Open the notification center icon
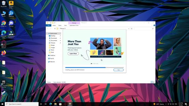 click(x=186, y=104)
